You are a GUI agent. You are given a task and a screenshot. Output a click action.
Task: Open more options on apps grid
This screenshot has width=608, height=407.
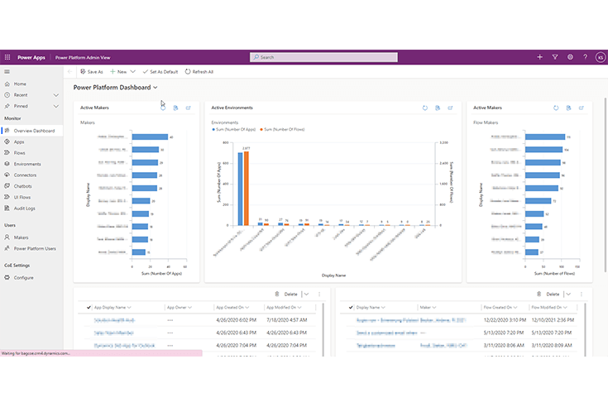click(319, 294)
